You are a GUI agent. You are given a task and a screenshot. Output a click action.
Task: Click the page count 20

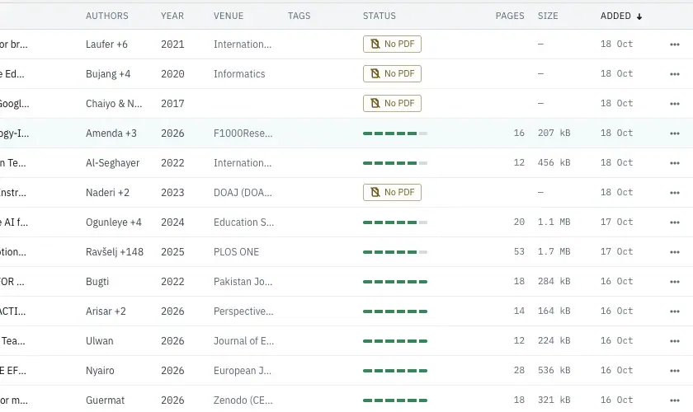click(519, 222)
